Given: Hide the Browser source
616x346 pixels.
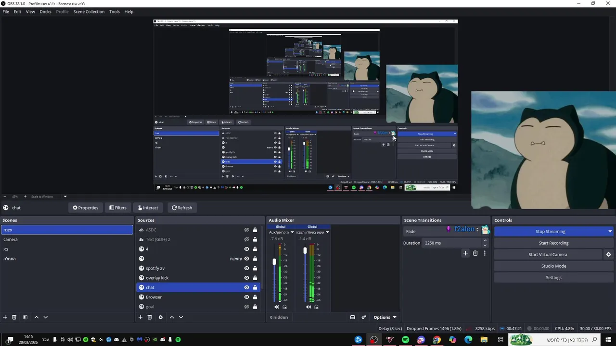Looking at the screenshot, I should [x=246, y=297].
